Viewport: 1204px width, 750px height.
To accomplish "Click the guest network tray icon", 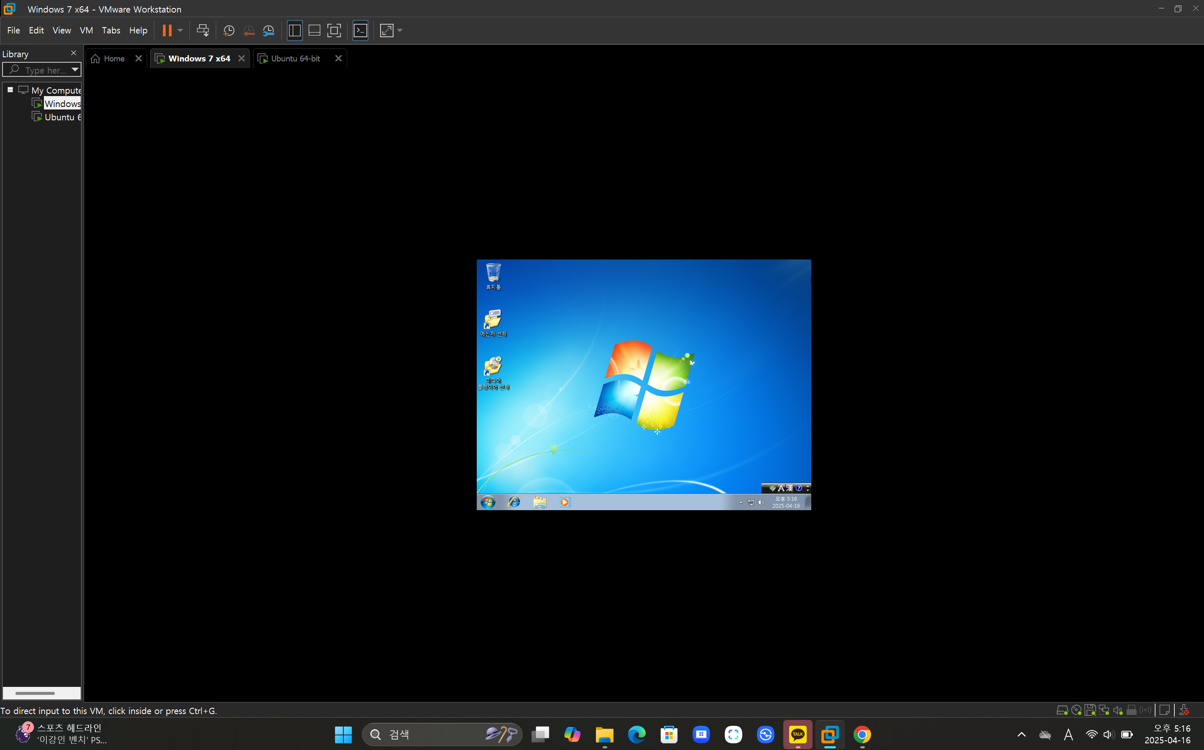I will 751,503.
